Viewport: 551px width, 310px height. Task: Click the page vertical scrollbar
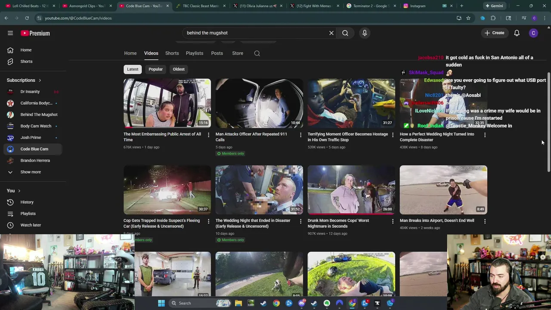click(x=548, y=123)
